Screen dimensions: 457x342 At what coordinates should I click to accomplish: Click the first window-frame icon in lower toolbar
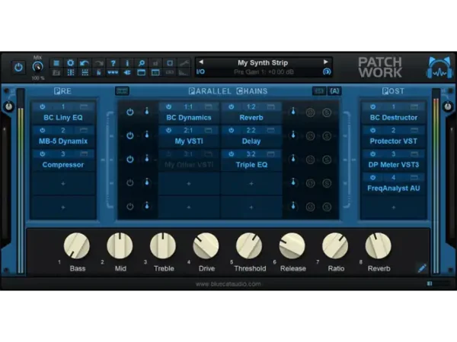point(142,72)
